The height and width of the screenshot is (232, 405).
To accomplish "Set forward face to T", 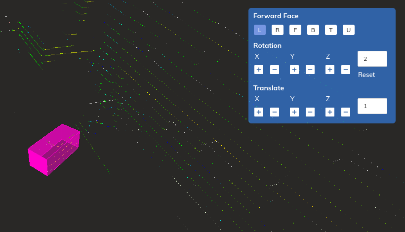I will tap(330, 30).
